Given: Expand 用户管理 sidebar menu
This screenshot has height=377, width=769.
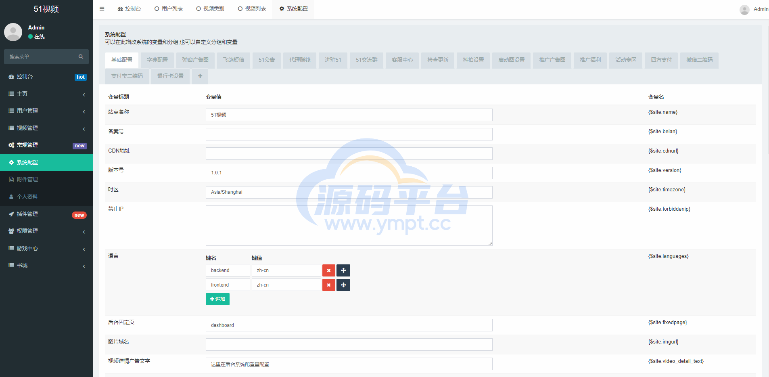Looking at the screenshot, I should point(46,111).
